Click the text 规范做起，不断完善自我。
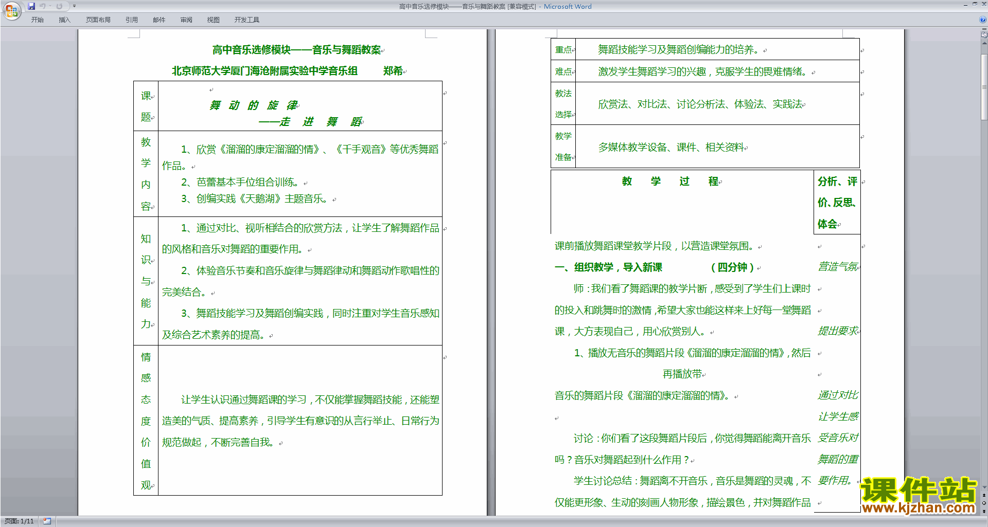The width and height of the screenshot is (988, 527). coord(218,442)
